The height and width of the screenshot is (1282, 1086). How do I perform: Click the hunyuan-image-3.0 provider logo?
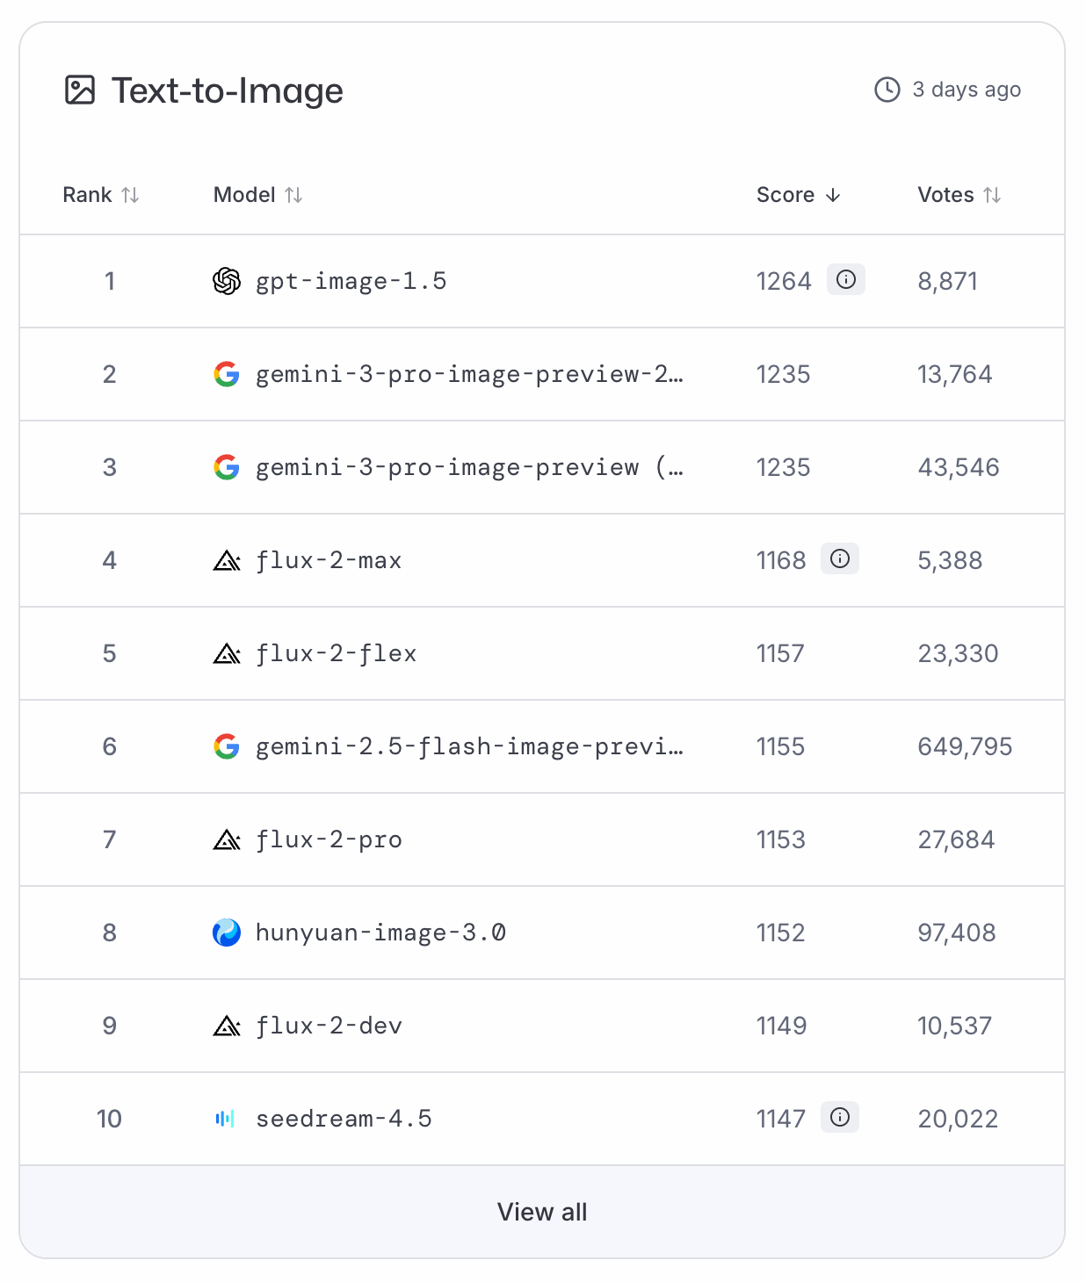[x=226, y=933]
